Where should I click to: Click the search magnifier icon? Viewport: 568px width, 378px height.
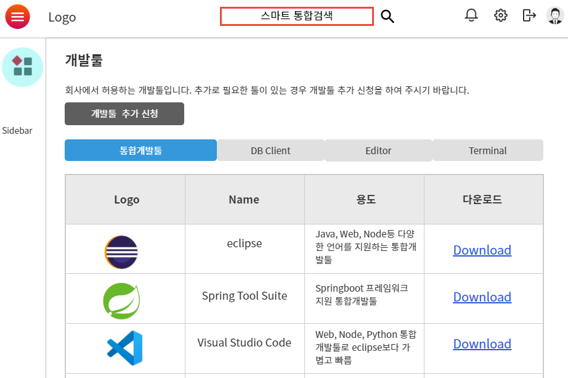(387, 16)
